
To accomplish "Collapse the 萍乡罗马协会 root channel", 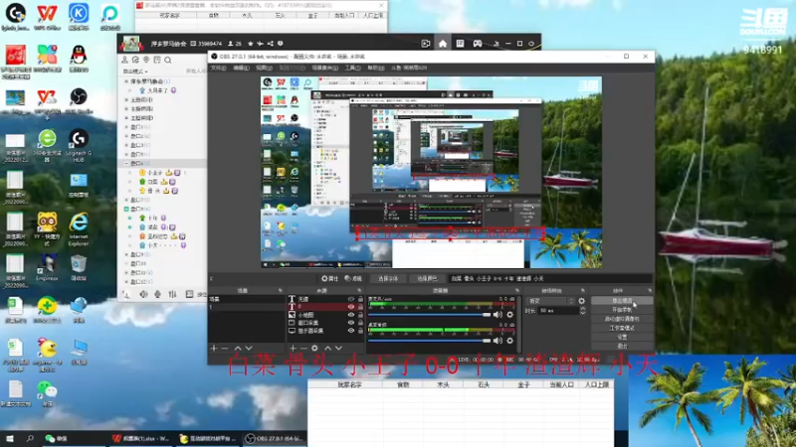I will click(126, 81).
